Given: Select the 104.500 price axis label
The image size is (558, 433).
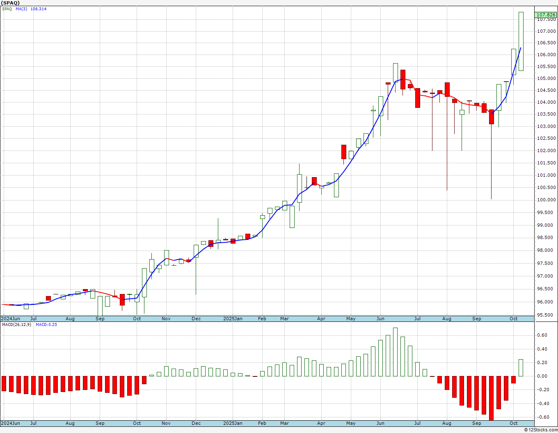Looking at the screenshot, I should coord(547,90).
